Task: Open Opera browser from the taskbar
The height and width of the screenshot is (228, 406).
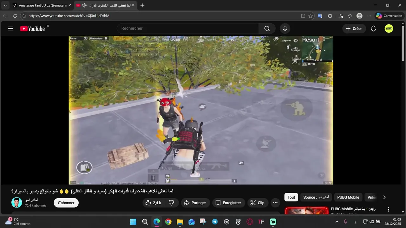Action: pos(250,222)
